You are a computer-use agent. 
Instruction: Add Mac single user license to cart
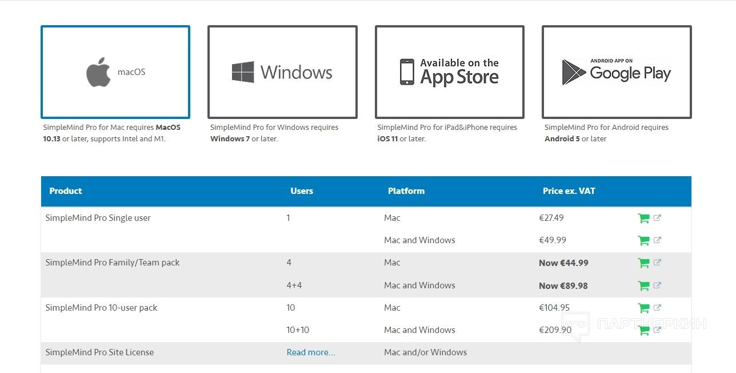(643, 218)
